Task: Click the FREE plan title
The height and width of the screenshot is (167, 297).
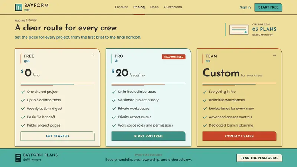Action: pyautogui.click(x=29, y=56)
